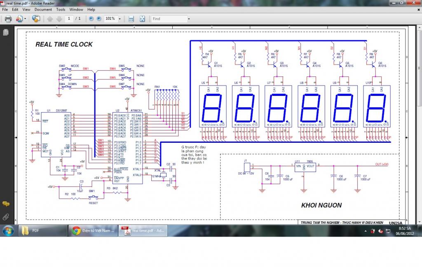
Task: Click the REAL TIME CLOCK title text
Action: (64, 44)
